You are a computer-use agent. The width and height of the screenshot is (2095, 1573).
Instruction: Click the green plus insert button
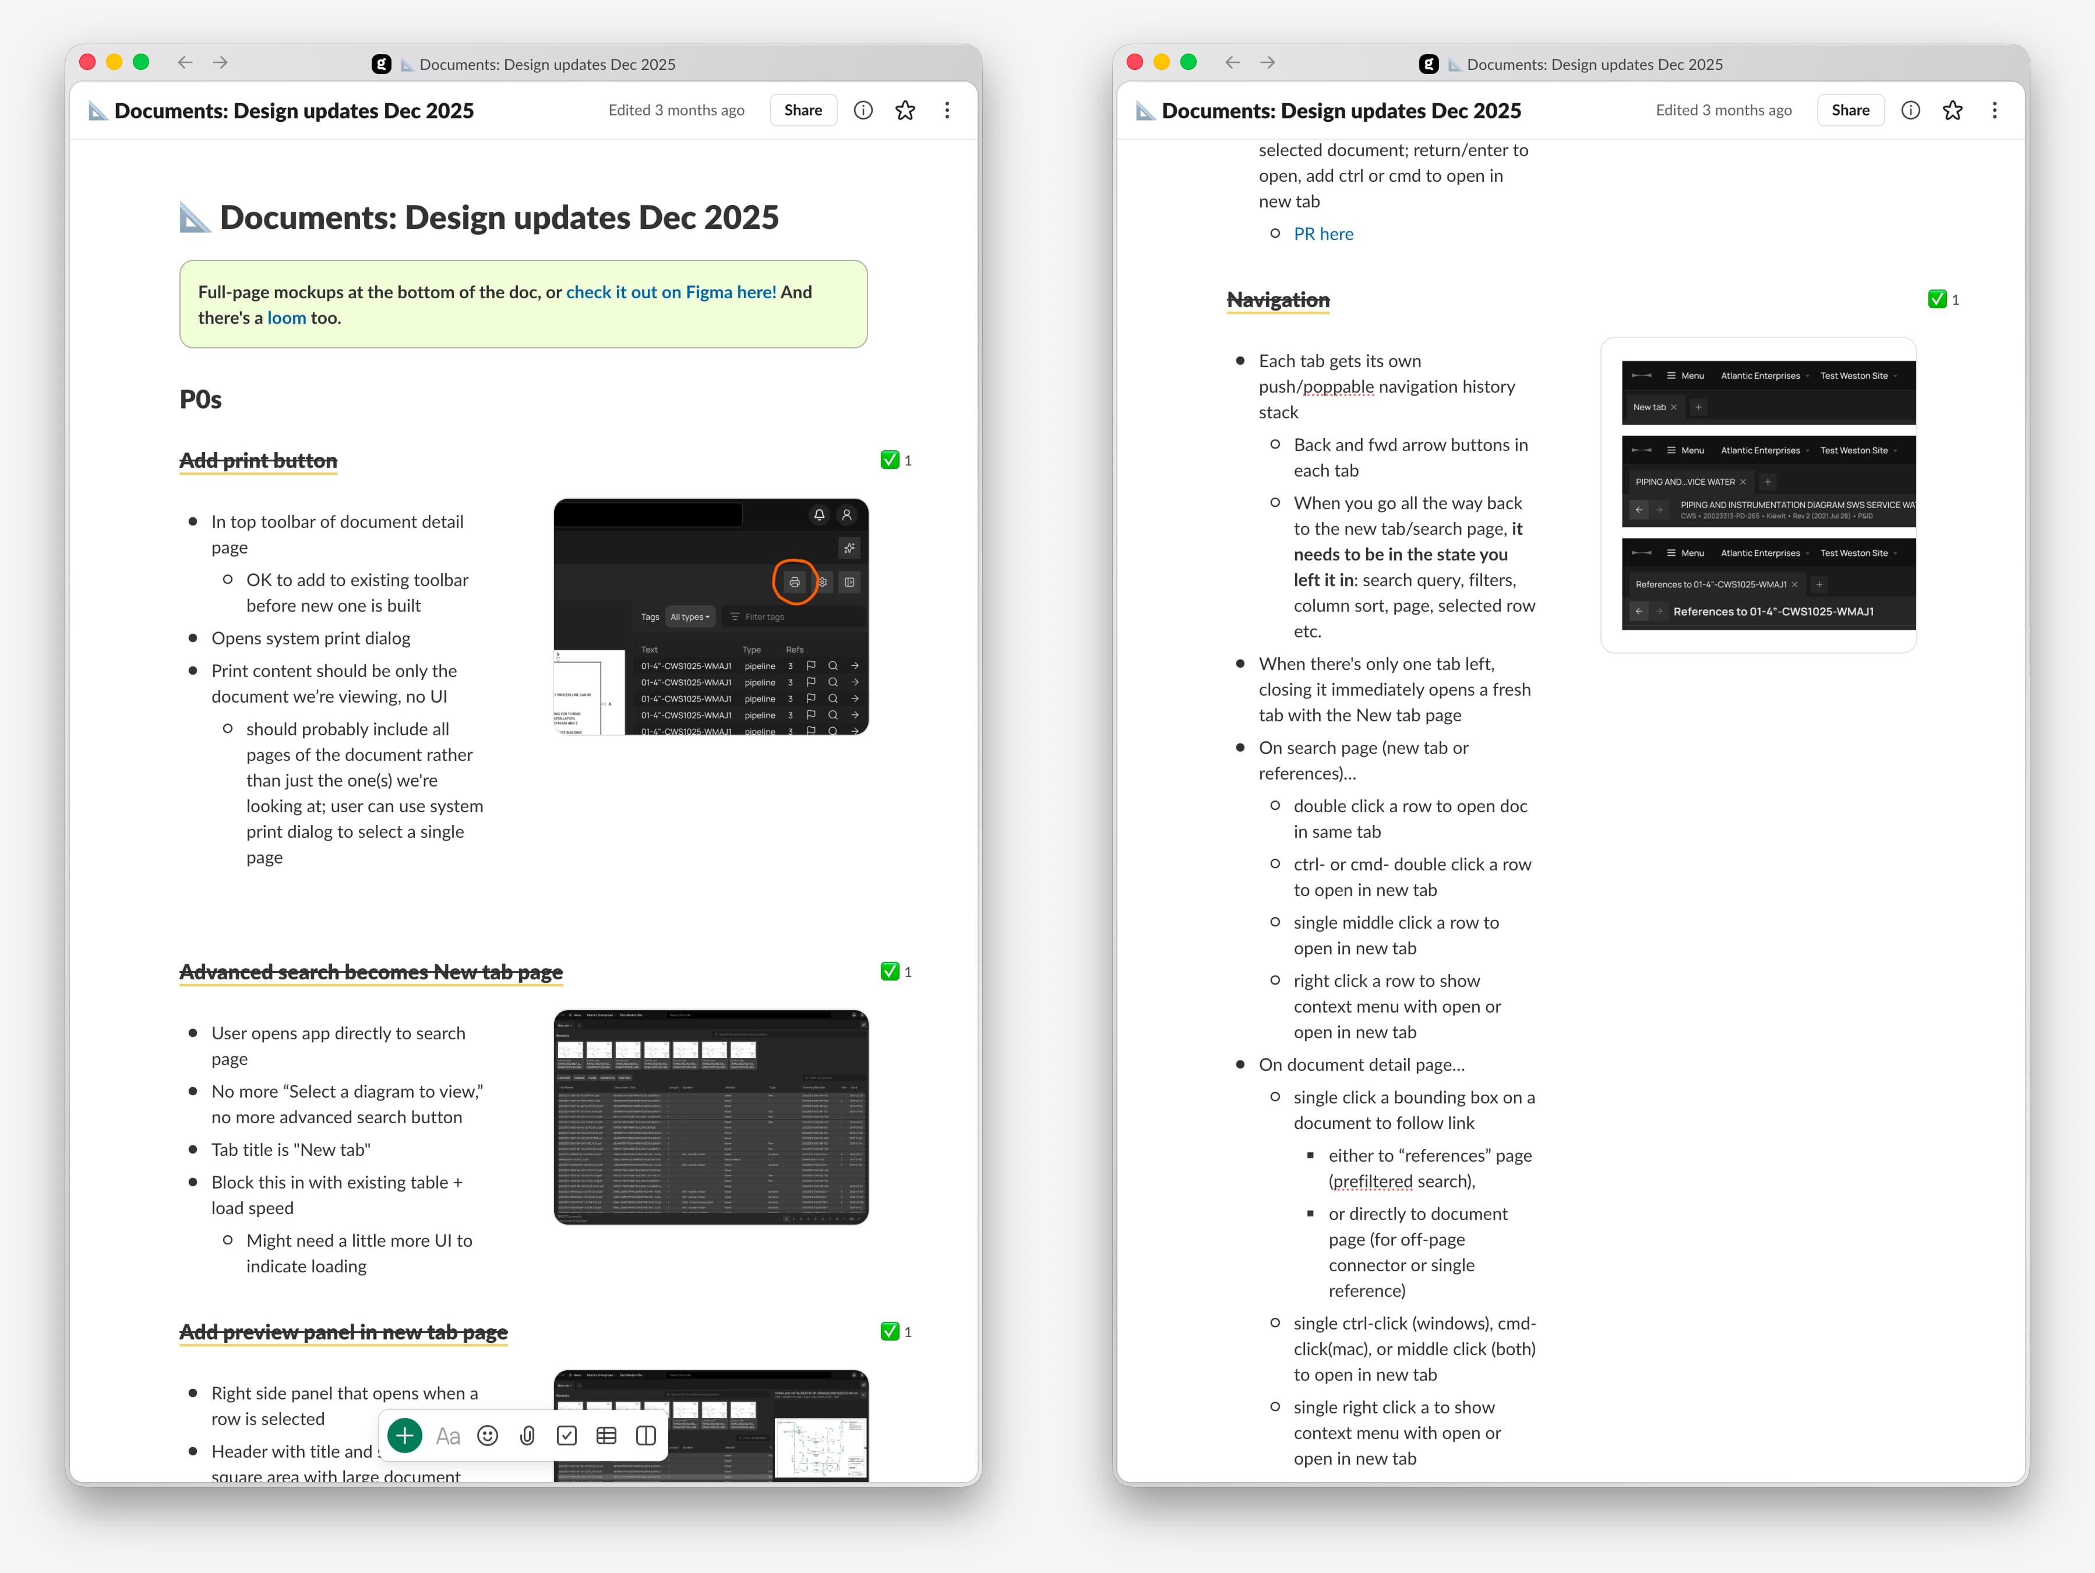coord(404,1435)
